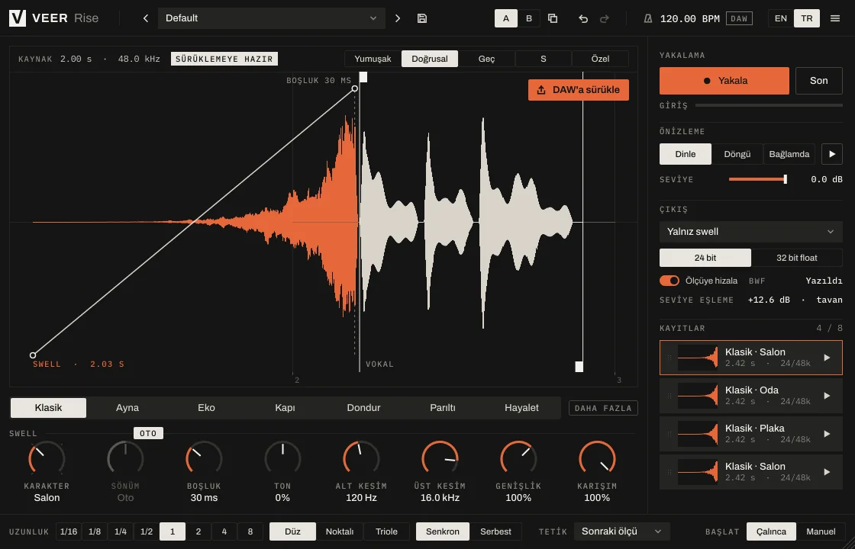Select the Klasik · Plaka recording thumbnail

[x=698, y=434]
